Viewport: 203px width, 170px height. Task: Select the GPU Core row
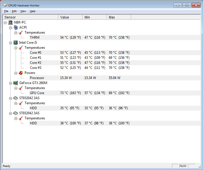(115, 93)
